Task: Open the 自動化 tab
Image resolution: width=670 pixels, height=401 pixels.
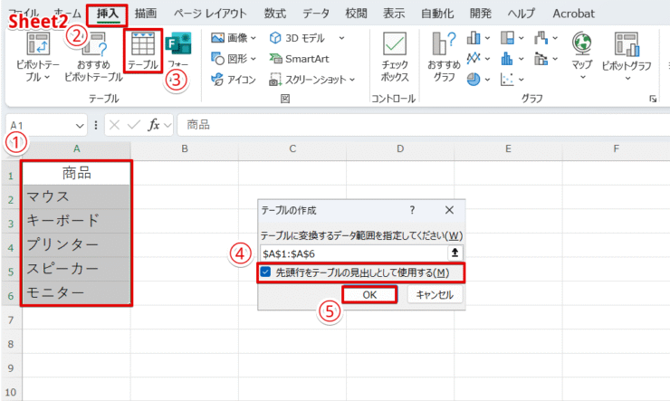Action: 437,14
